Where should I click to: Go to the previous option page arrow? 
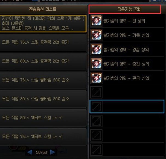[30, 152]
